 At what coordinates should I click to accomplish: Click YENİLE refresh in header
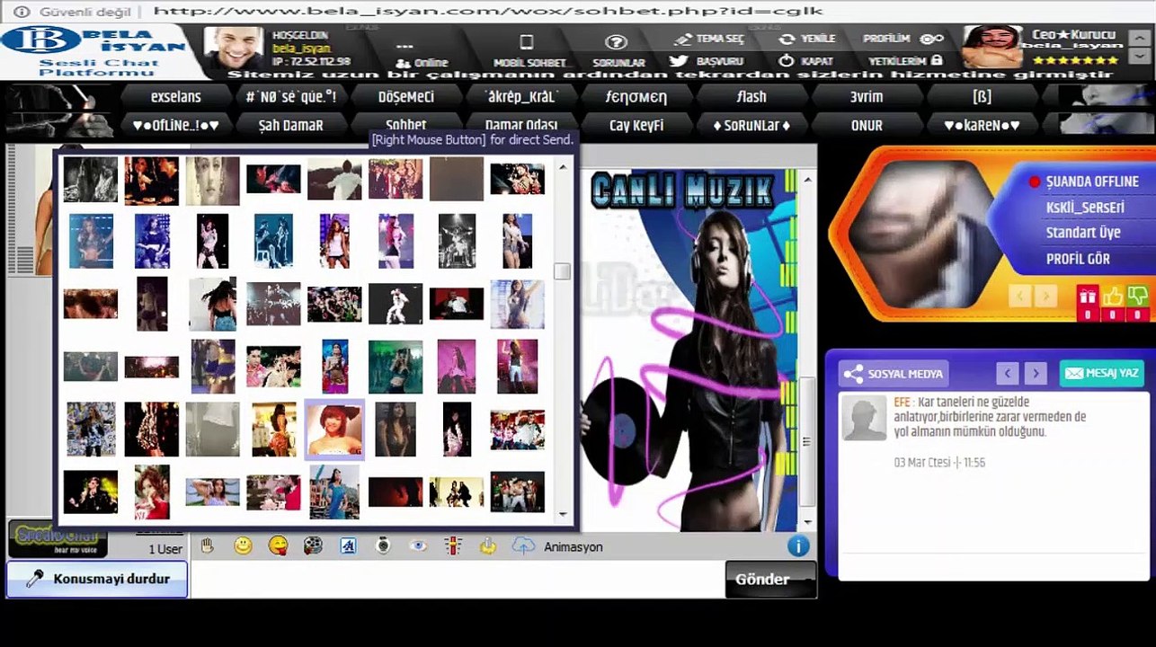[807, 39]
